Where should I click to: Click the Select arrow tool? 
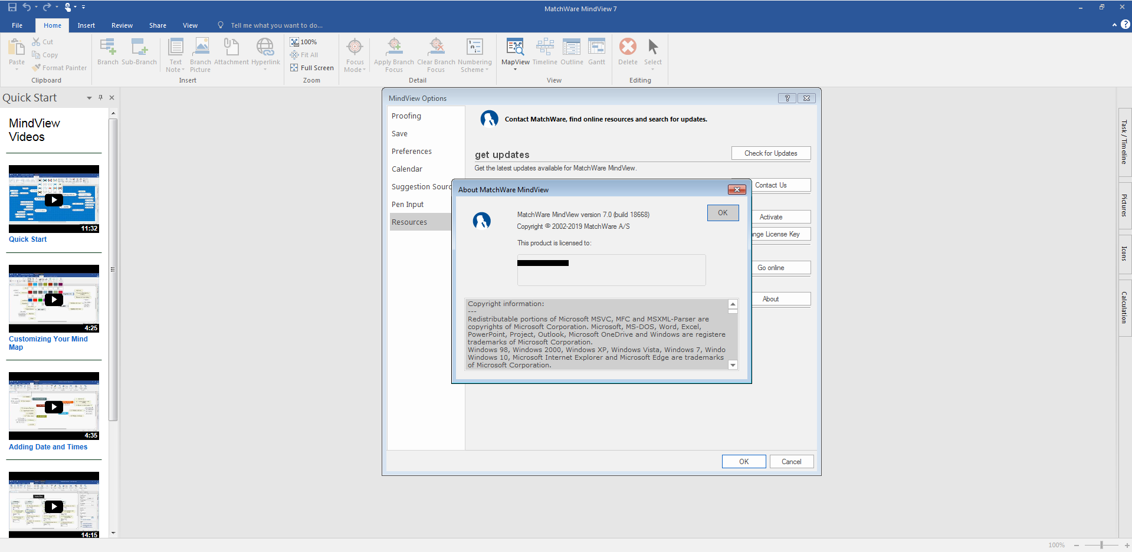point(652,53)
